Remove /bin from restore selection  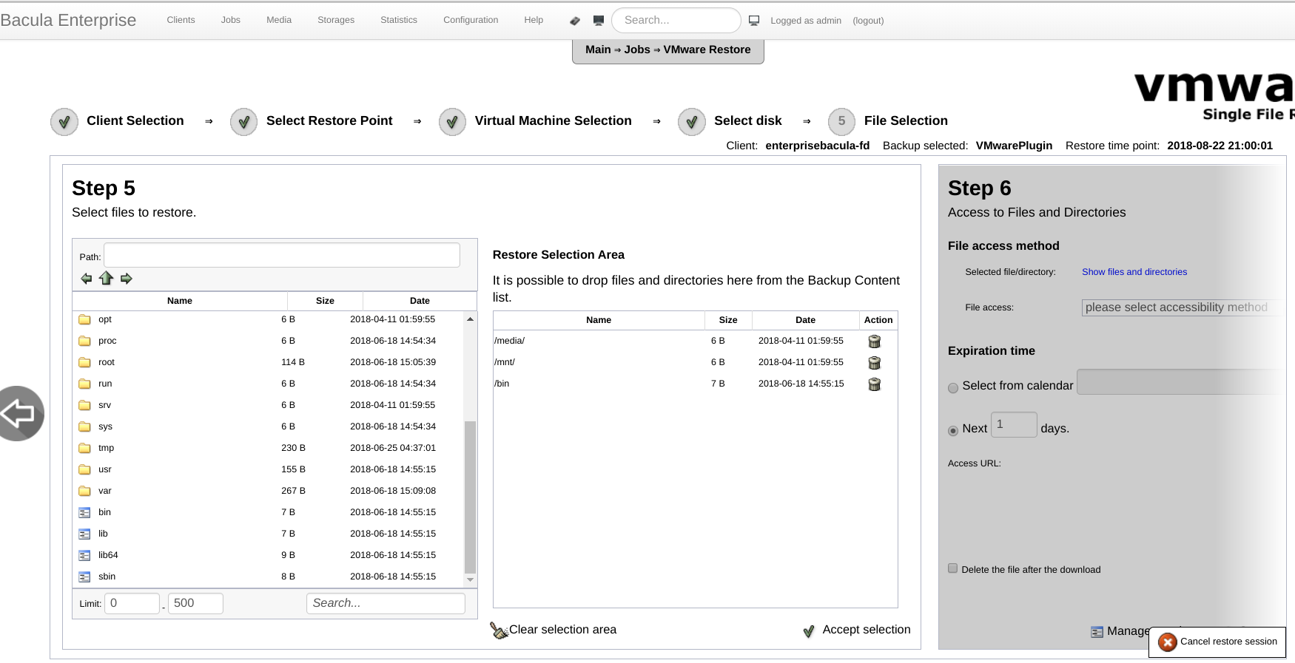(874, 384)
